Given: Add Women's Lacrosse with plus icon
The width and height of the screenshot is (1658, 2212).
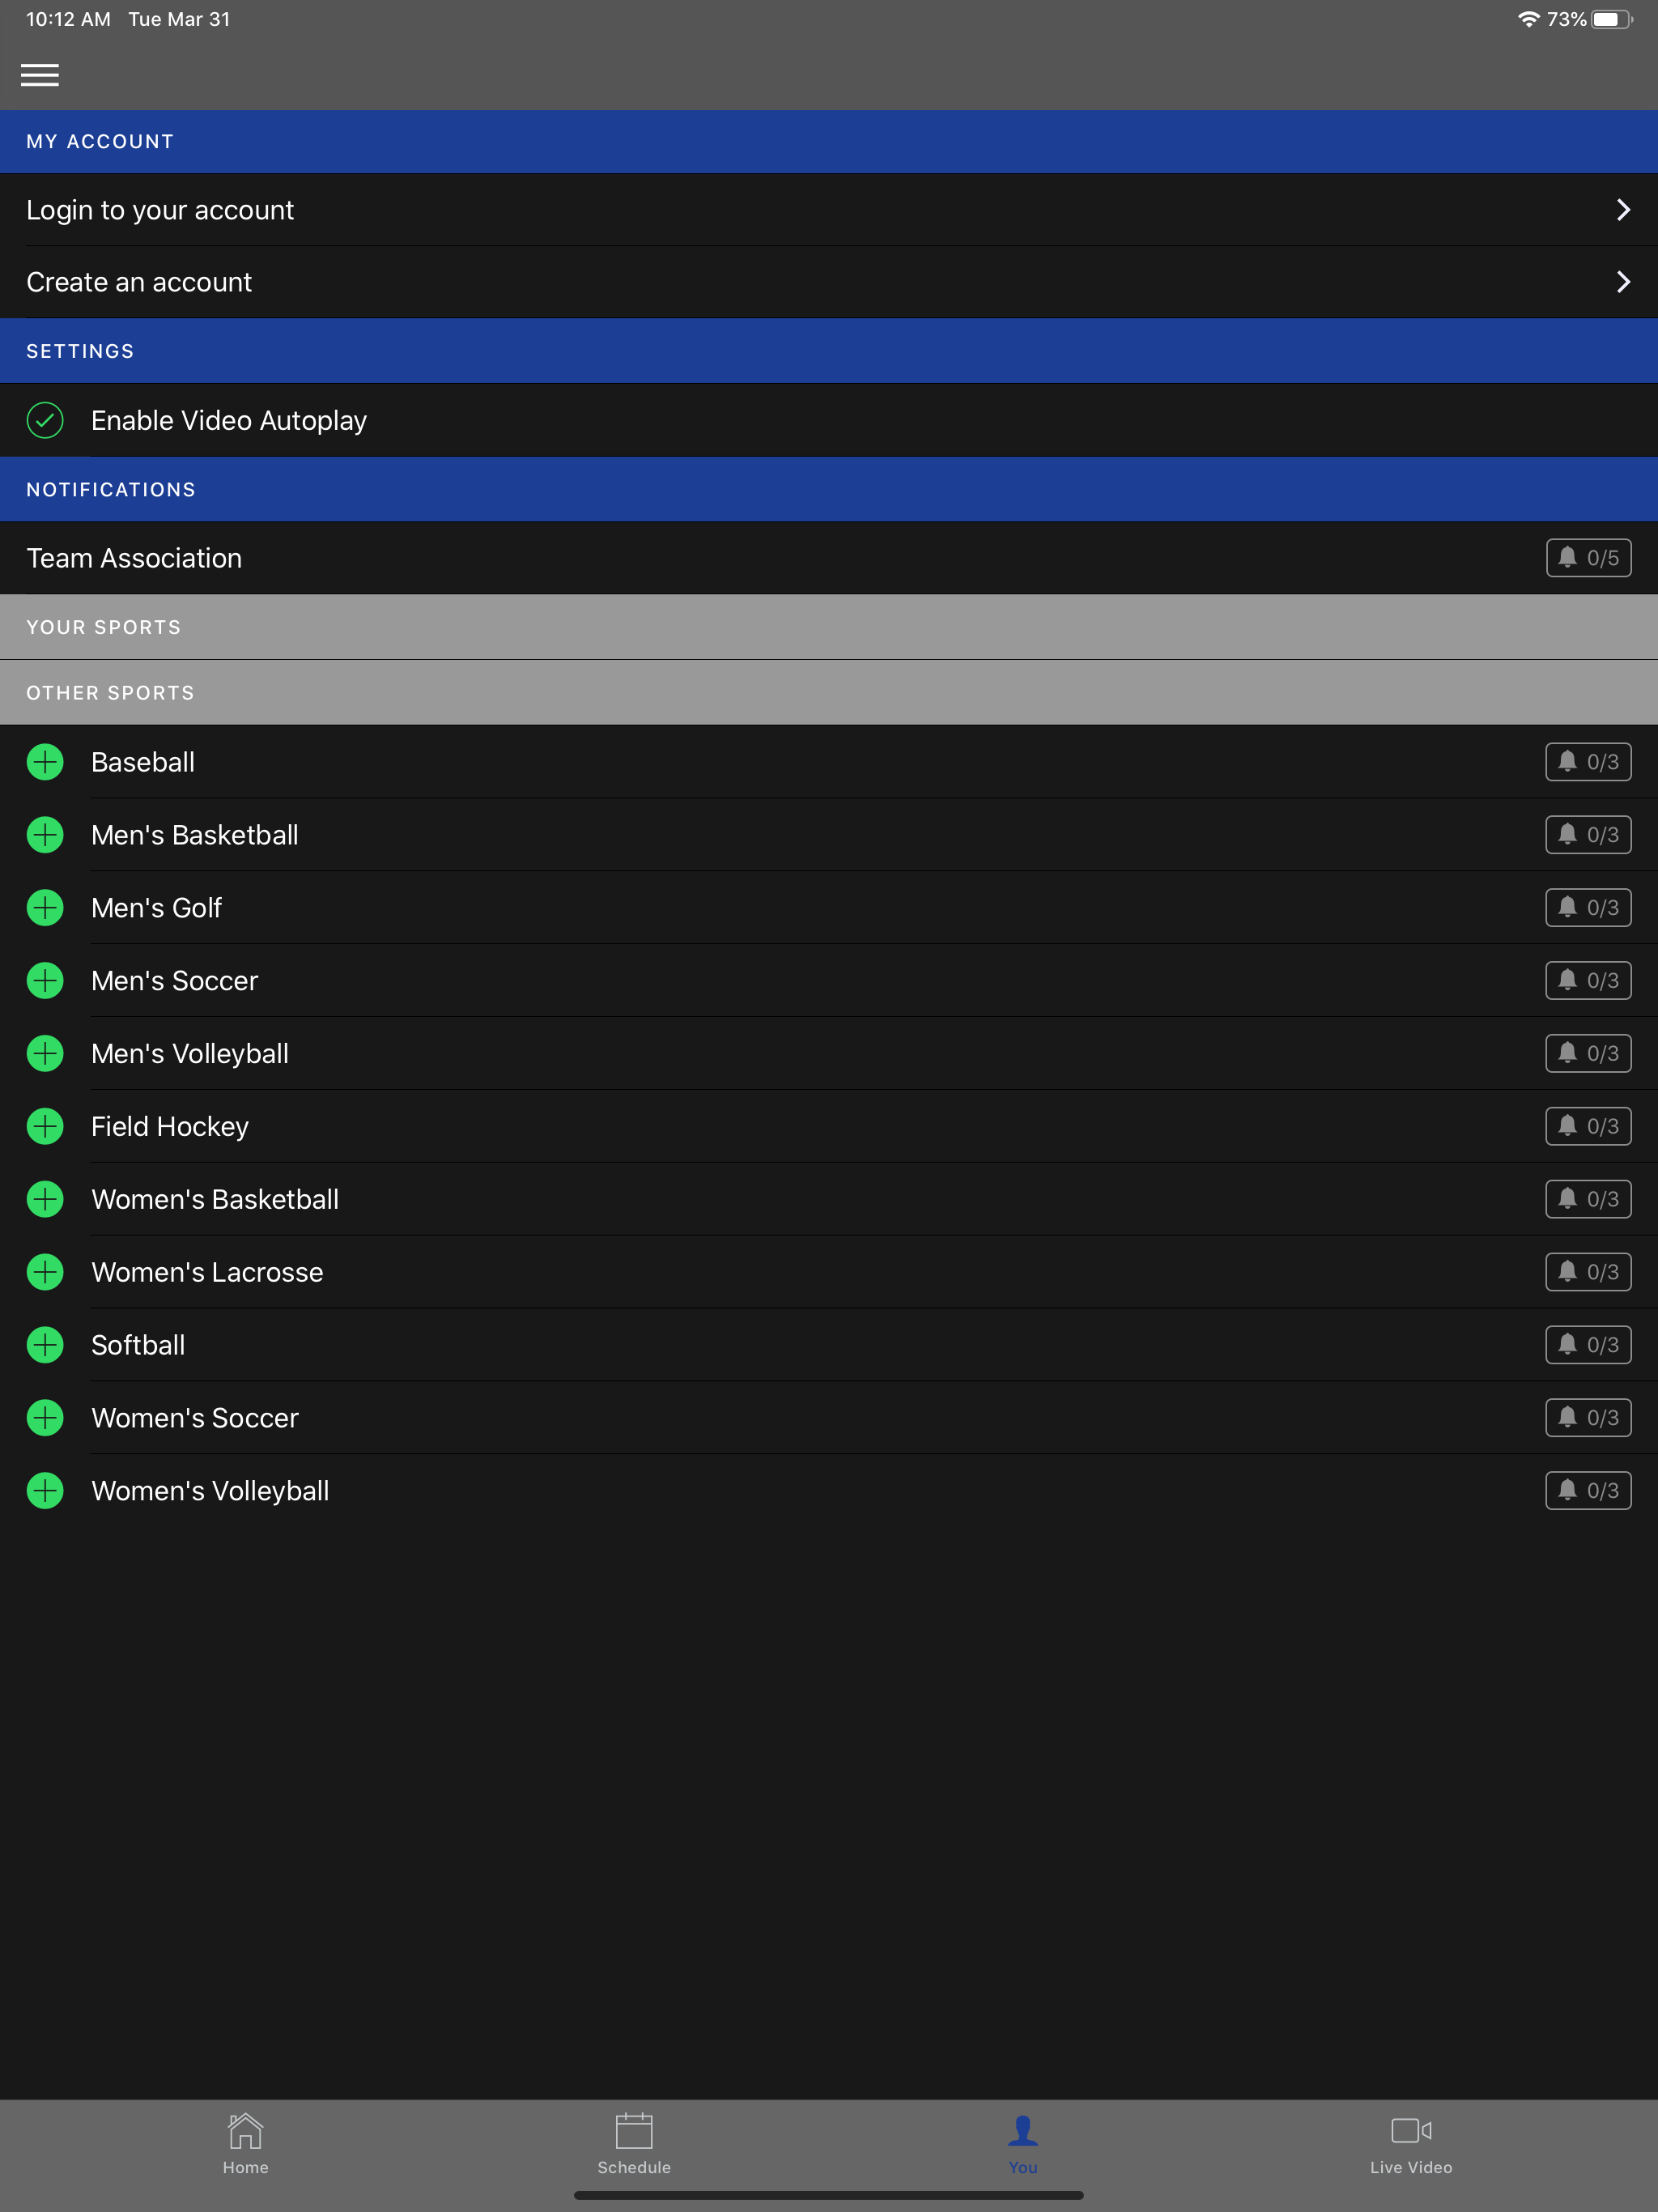Looking at the screenshot, I should coord(45,1272).
